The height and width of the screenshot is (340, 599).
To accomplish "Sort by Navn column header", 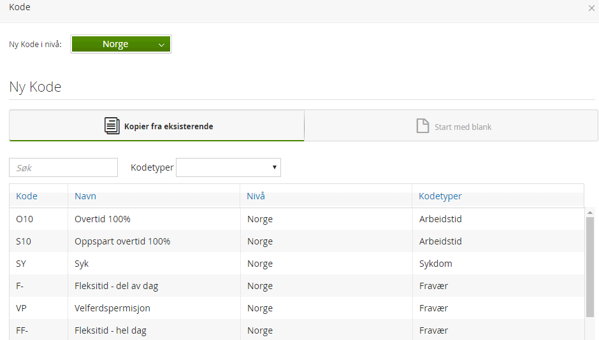I will click(85, 196).
